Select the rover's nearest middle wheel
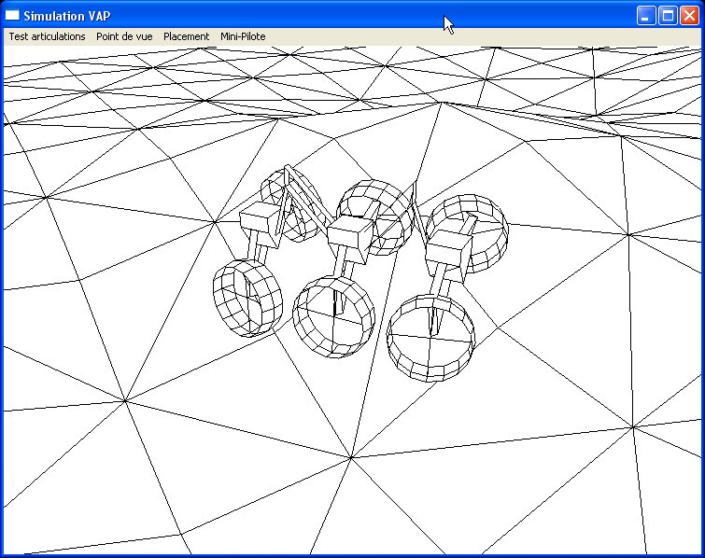Screen dimensions: 705x558 point(333,316)
